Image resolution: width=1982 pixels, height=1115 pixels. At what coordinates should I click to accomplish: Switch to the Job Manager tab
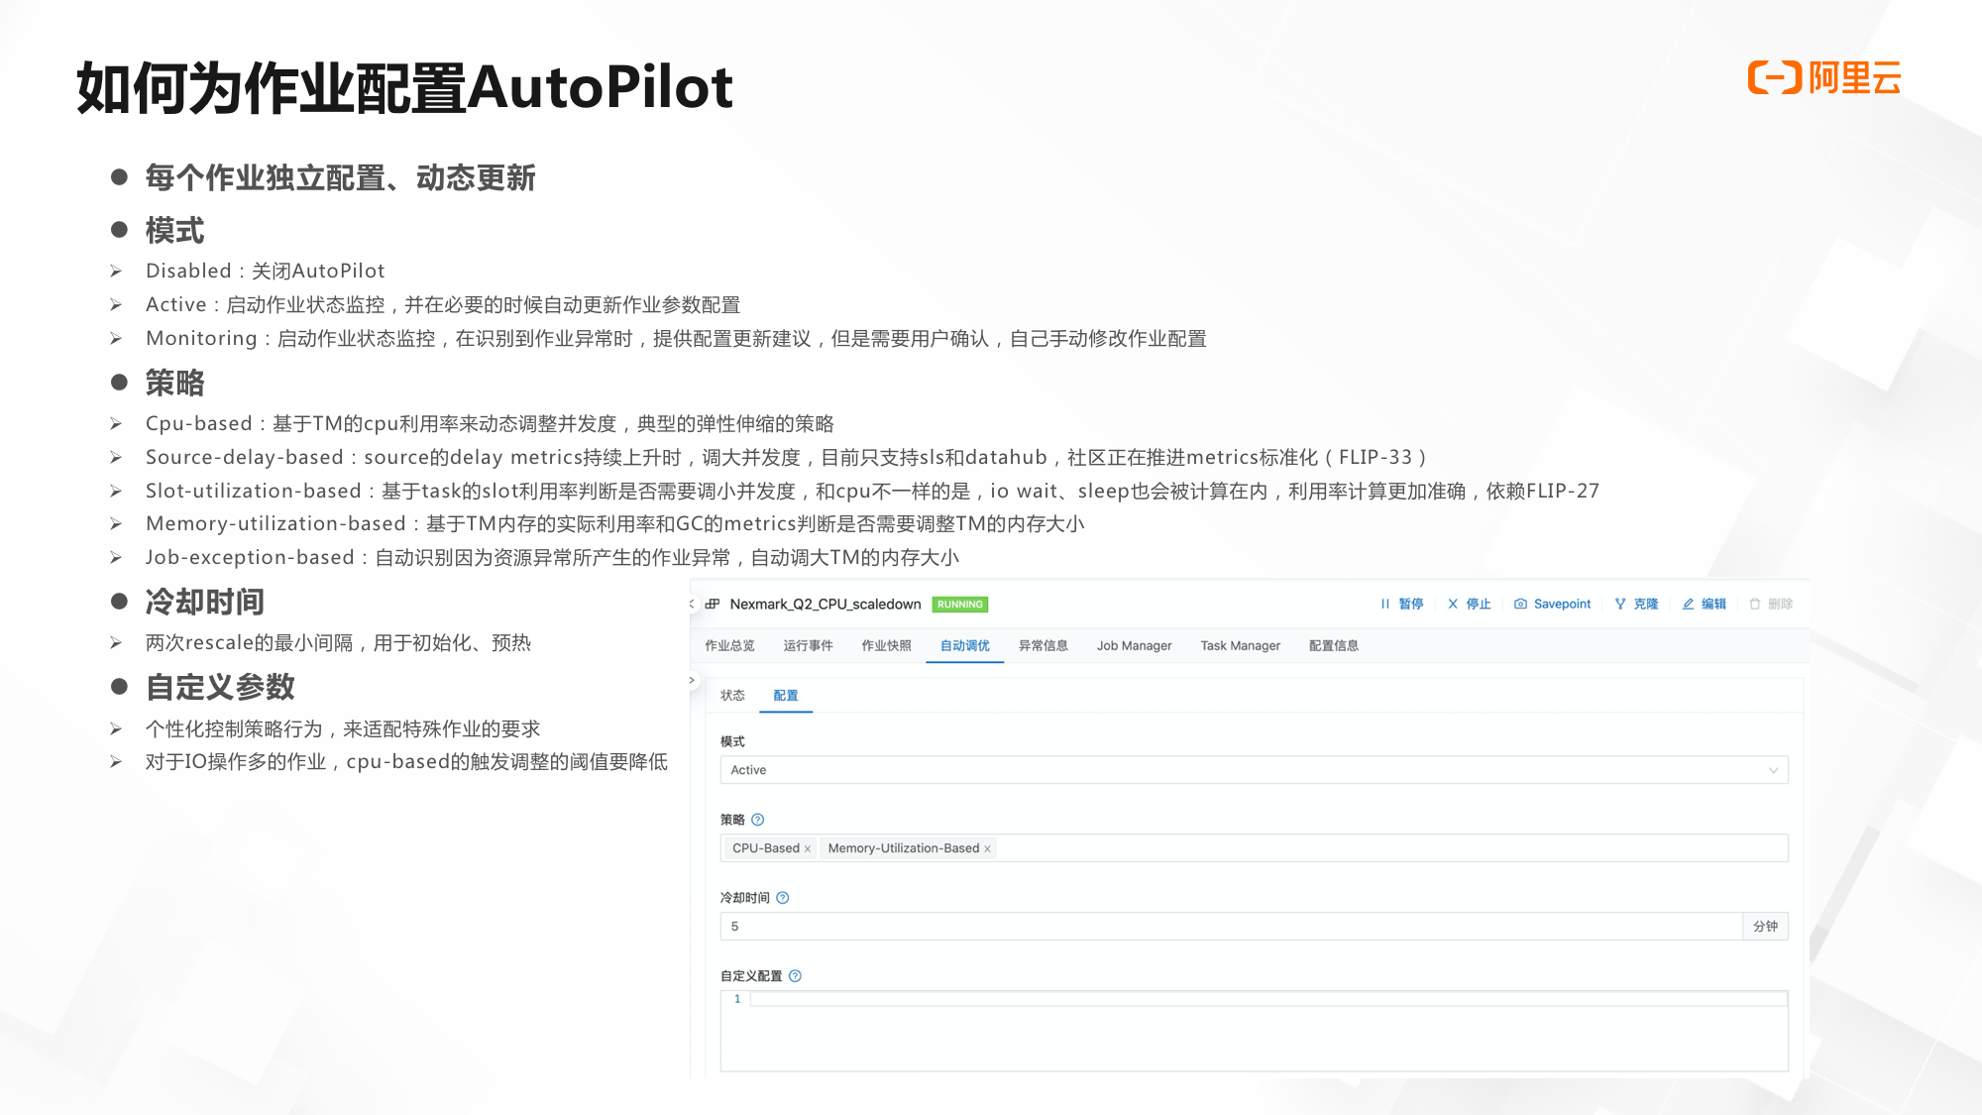[1134, 645]
